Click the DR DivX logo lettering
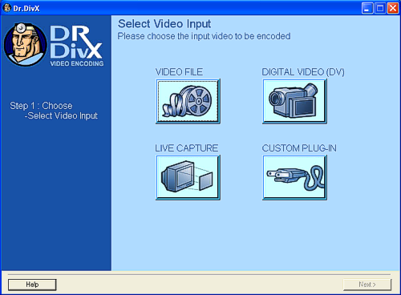The image size is (401, 295). click(x=76, y=42)
